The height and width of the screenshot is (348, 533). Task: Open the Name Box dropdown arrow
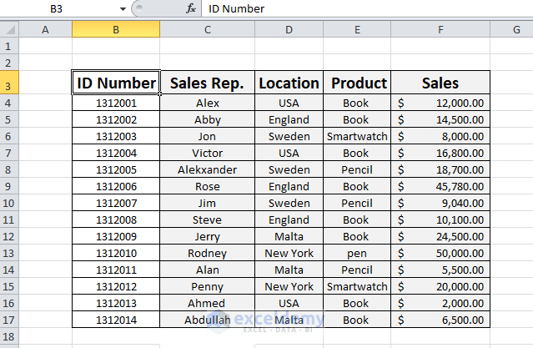point(123,9)
